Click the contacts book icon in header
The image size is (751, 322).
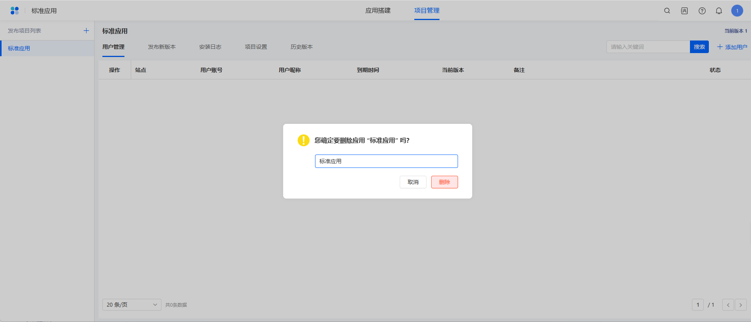pyautogui.click(x=684, y=11)
